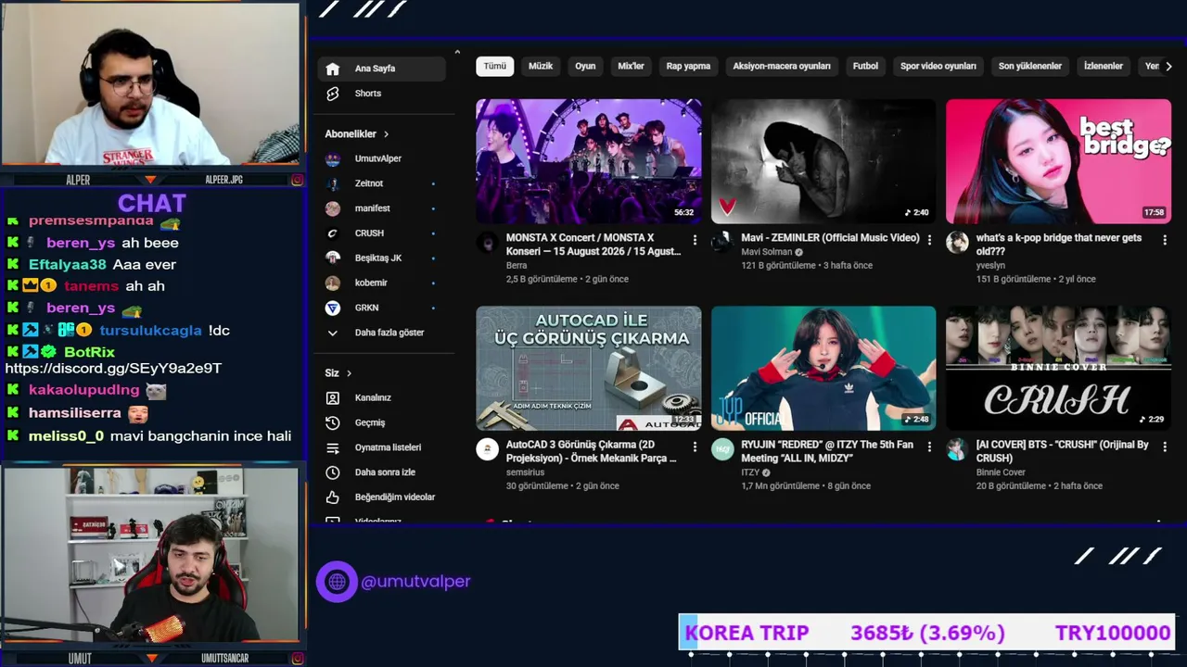Click chat username hamsiliserra
This screenshot has width=1187, height=667.
point(74,413)
